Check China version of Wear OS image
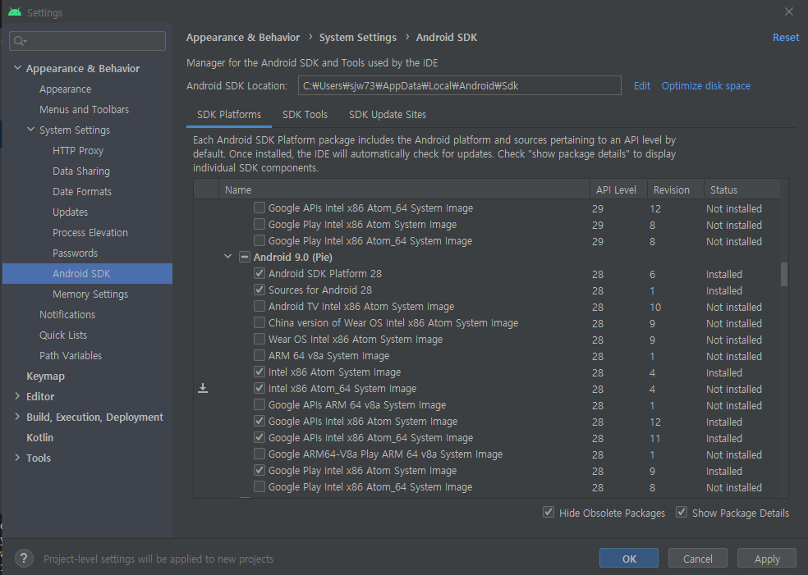 (259, 322)
